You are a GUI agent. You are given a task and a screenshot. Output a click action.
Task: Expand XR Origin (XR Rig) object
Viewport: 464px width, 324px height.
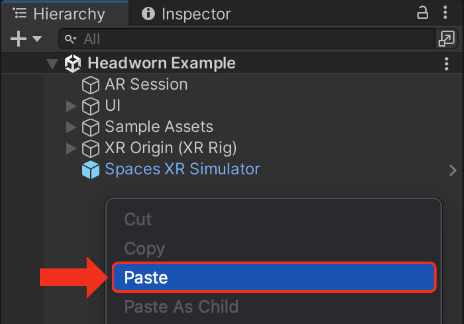click(71, 148)
